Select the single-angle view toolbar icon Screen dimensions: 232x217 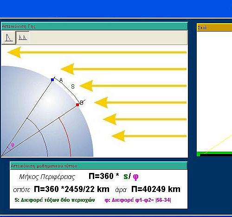click(x=8, y=38)
